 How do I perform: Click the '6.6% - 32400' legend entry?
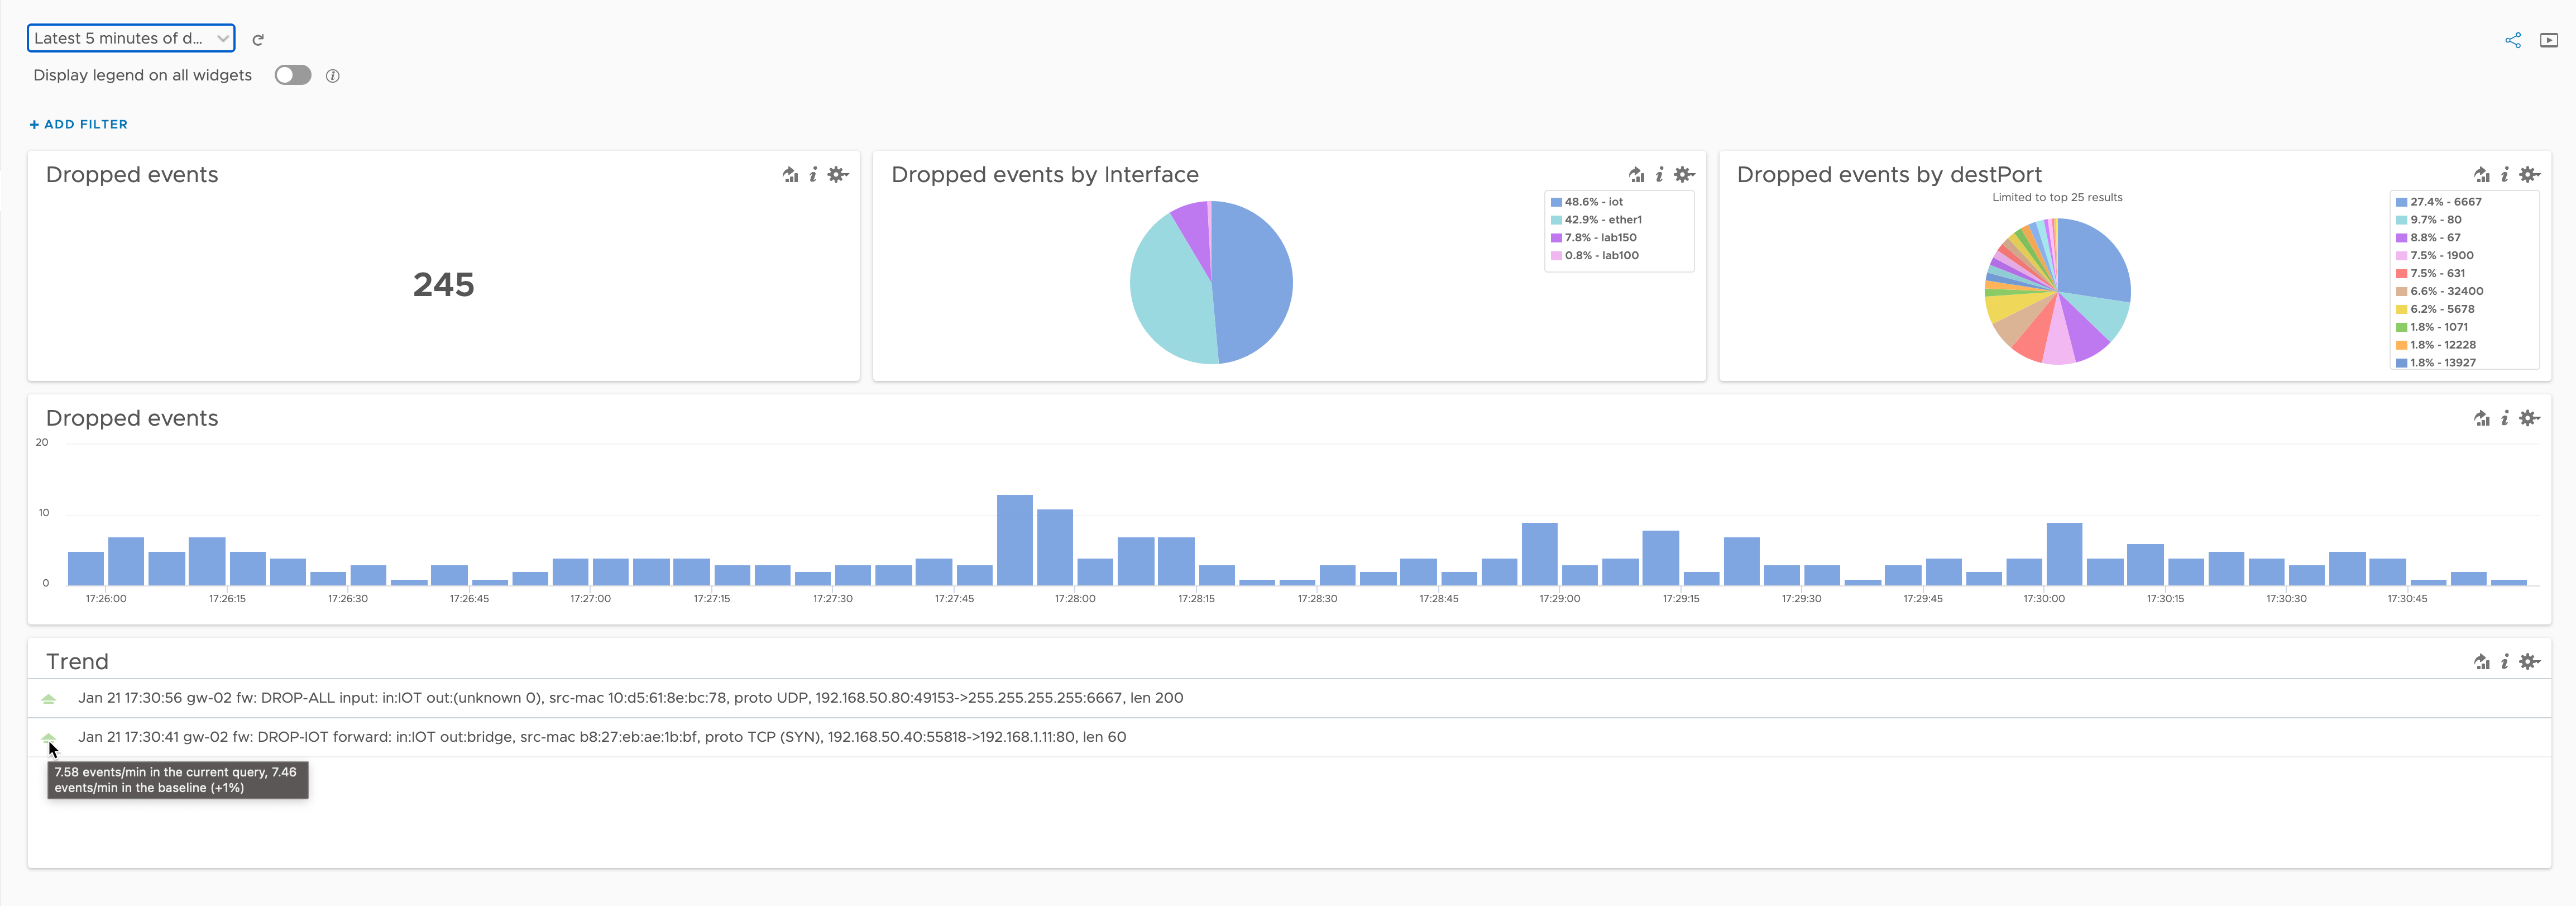[2440, 291]
